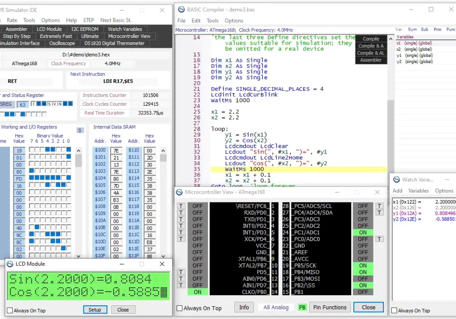Open the DS1820 Digital Thermometer tool
This screenshot has width=456, height=319.
tap(114, 43)
